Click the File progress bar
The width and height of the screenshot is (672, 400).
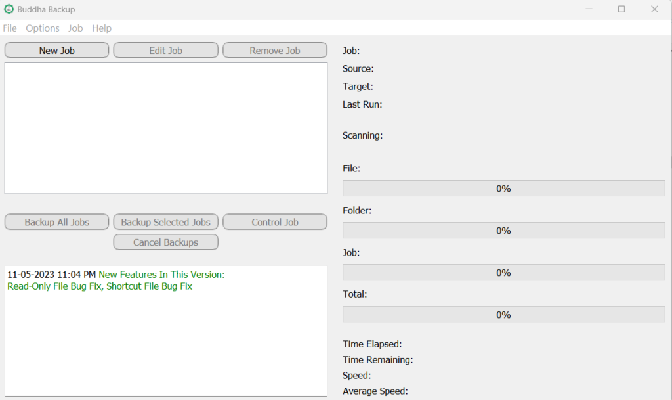point(503,189)
